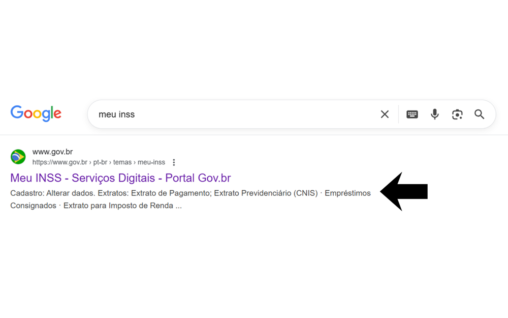Click the large black arrow graphic
Image resolution: width=508 pixels, height=318 pixels.
pyautogui.click(x=404, y=191)
